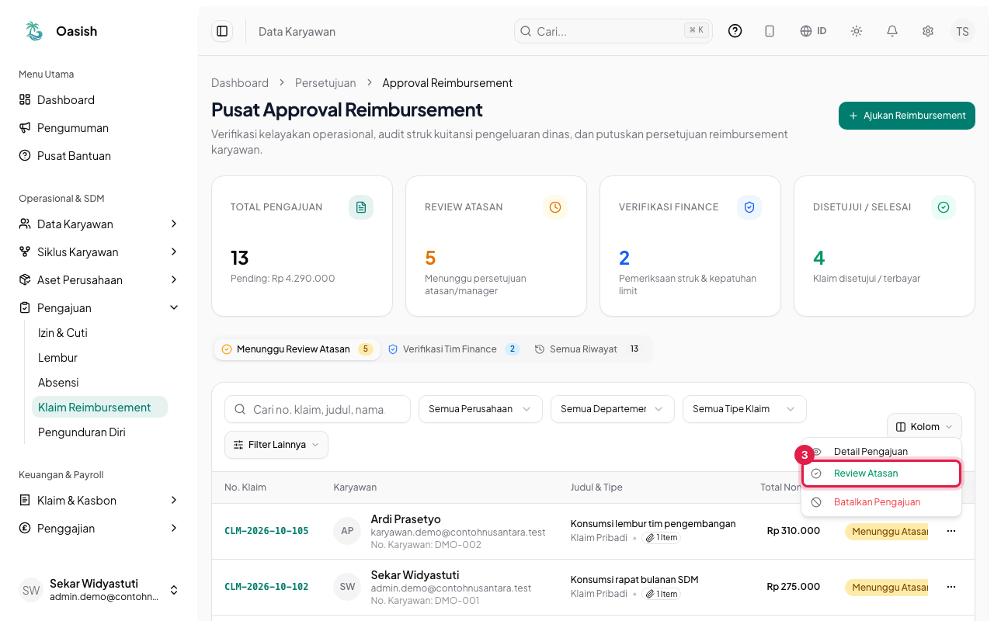Open the notifications bell

click(x=892, y=31)
